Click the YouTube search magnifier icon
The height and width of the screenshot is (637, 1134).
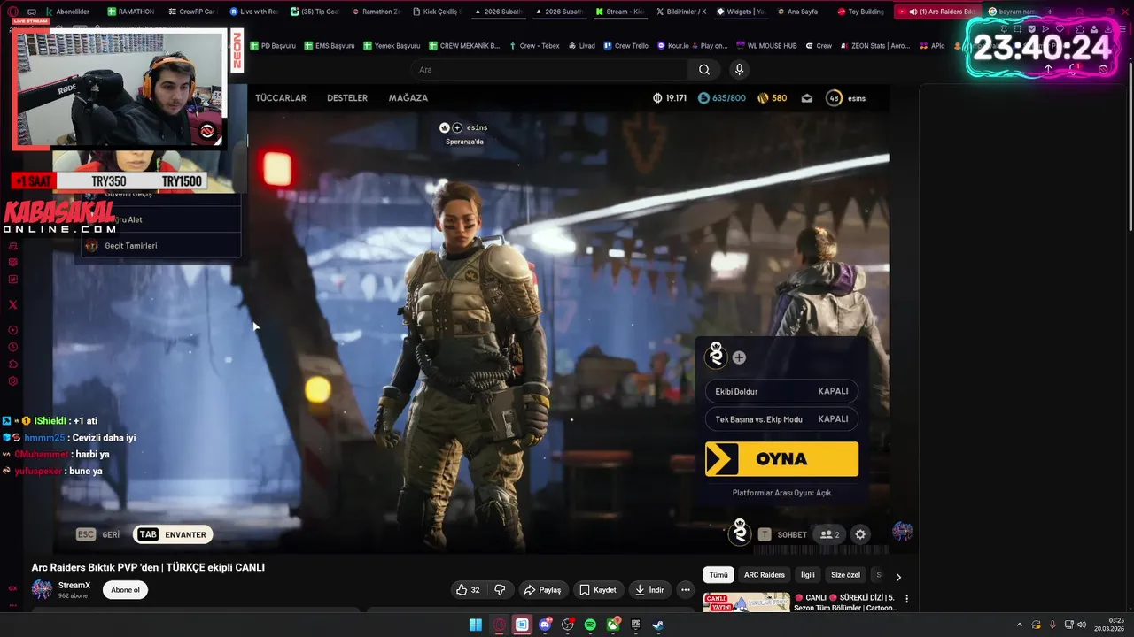pos(703,70)
